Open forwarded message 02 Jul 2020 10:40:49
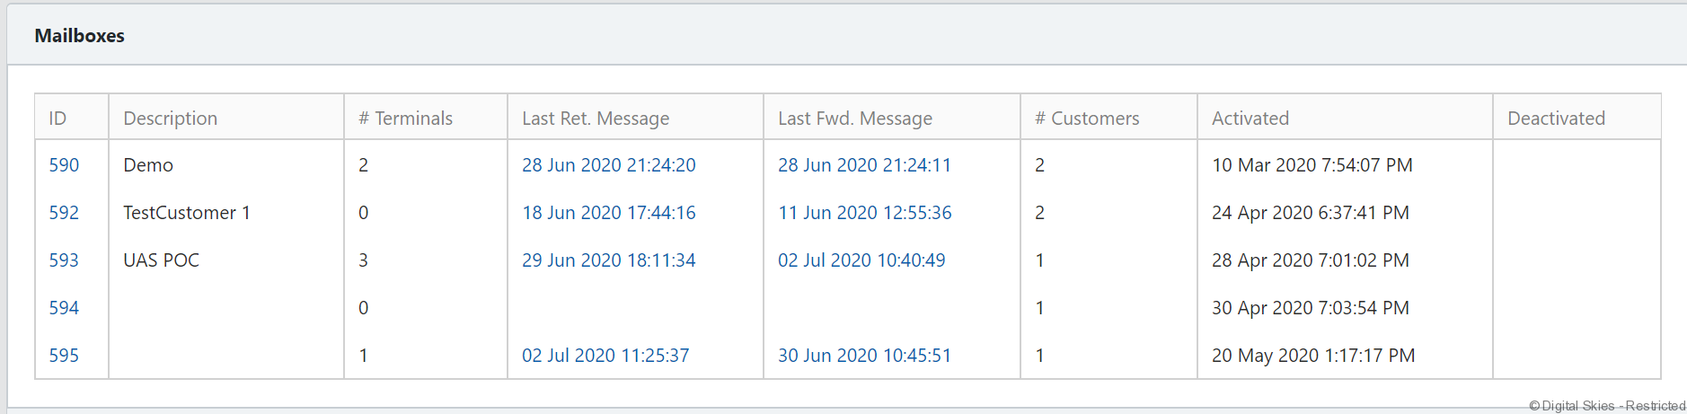The height and width of the screenshot is (414, 1687). pyautogui.click(x=861, y=260)
